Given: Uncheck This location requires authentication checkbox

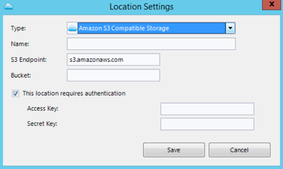Looking at the screenshot, I should [16, 93].
